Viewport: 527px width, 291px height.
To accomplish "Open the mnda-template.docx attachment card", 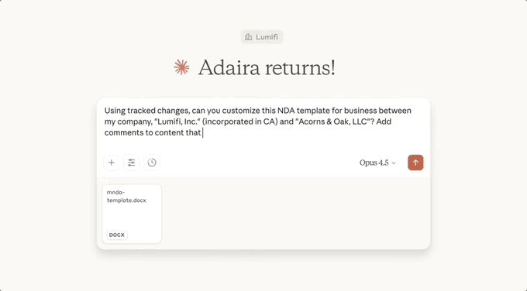I will (x=132, y=214).
